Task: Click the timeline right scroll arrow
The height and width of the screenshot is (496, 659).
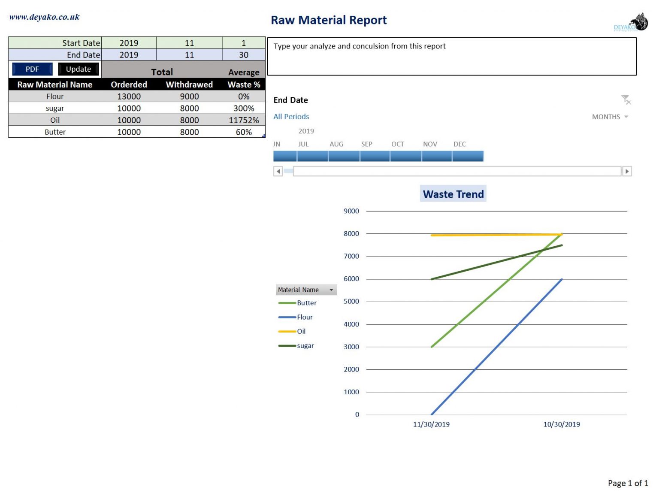Action: coord(627,171)
